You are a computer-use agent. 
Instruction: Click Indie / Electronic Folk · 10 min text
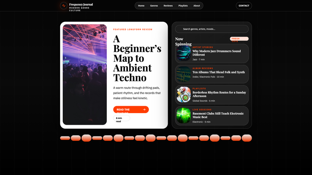tap(208, 77)
